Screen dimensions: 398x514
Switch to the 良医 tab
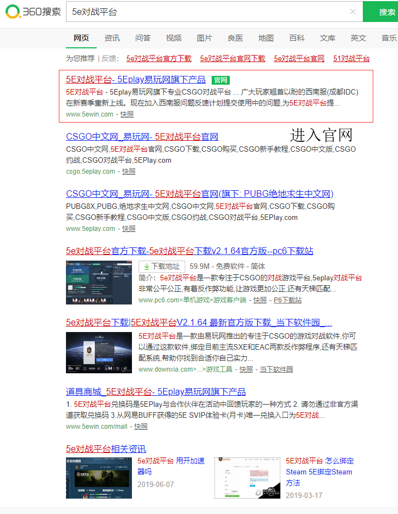click(x=235, y=38)
